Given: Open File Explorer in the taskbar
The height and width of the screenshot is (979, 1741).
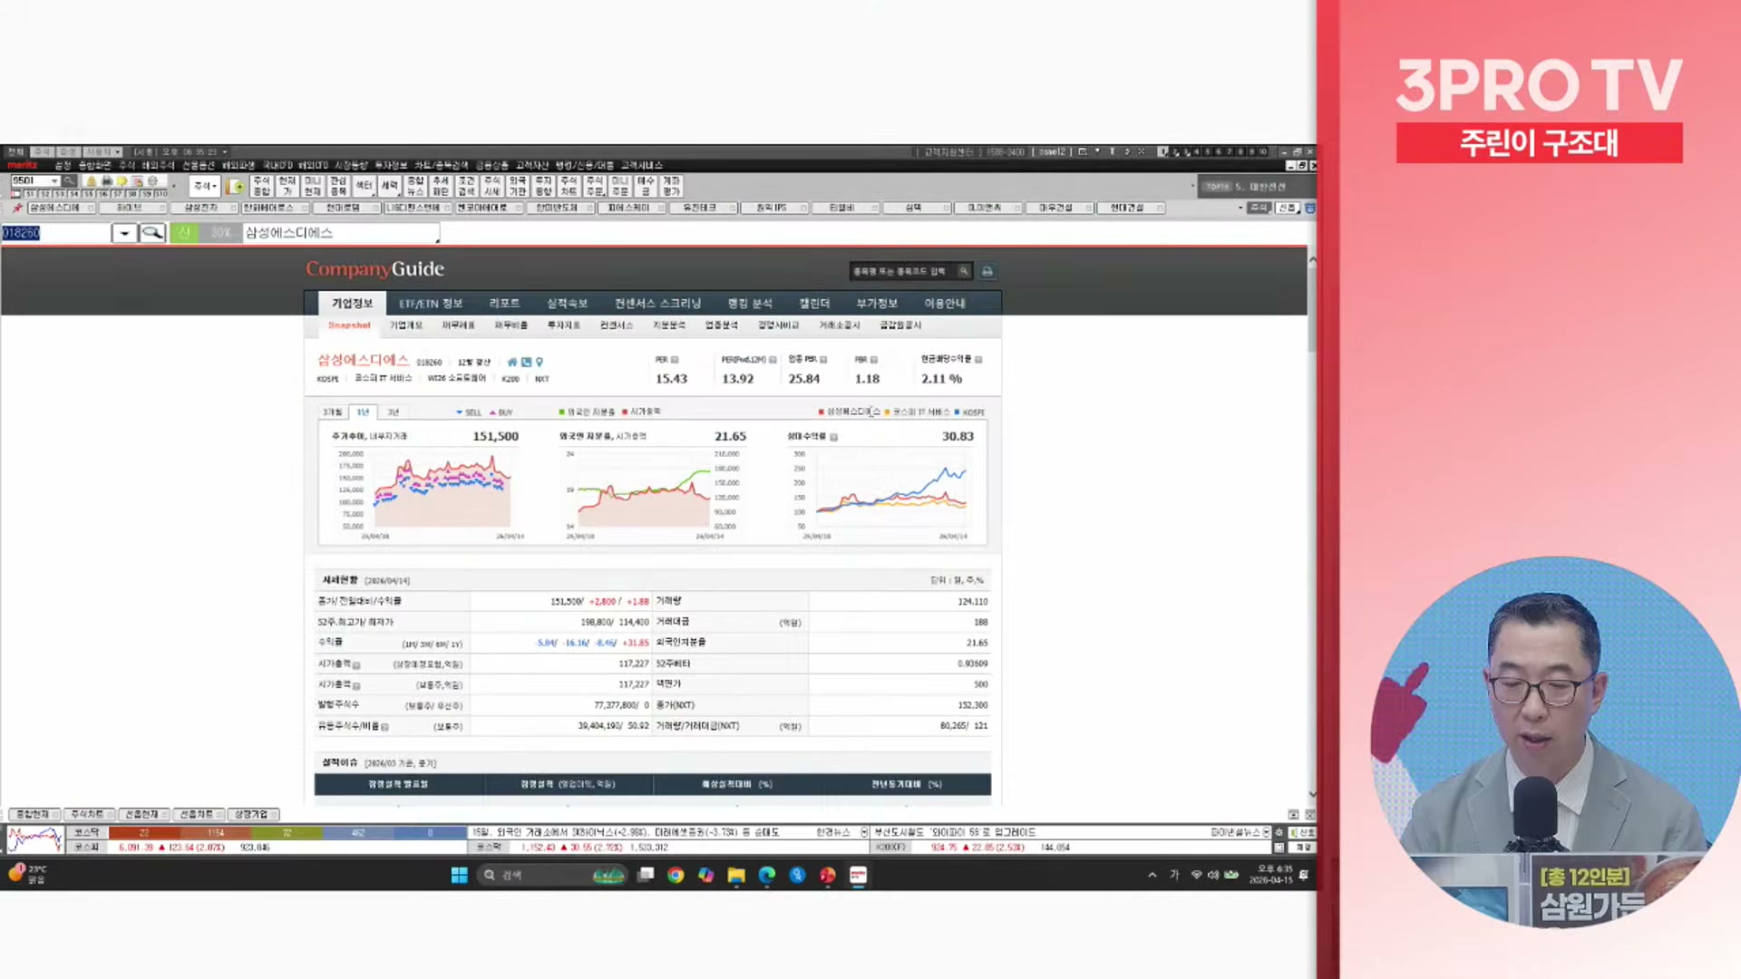Looking at the screenshot, I should coord(736,875).
